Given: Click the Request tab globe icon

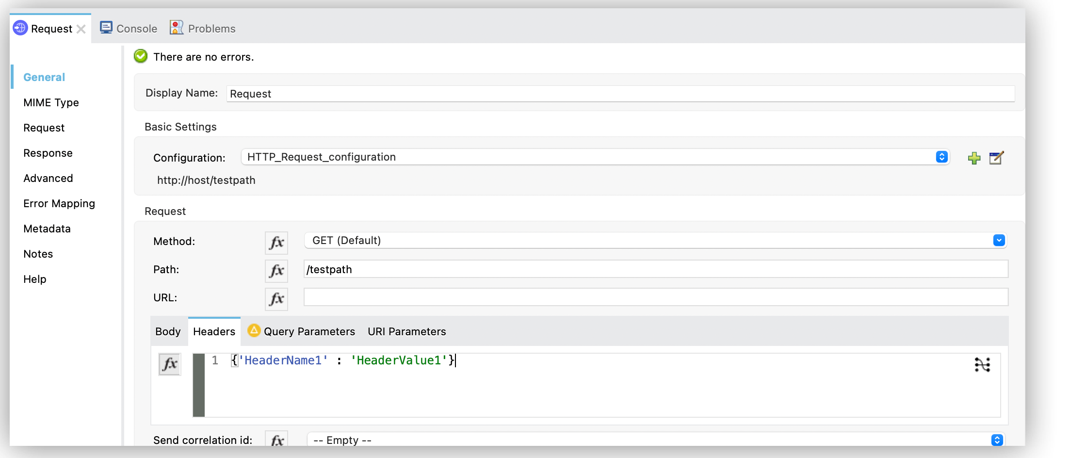Looking at the screenshot, I should pos(20,28).
